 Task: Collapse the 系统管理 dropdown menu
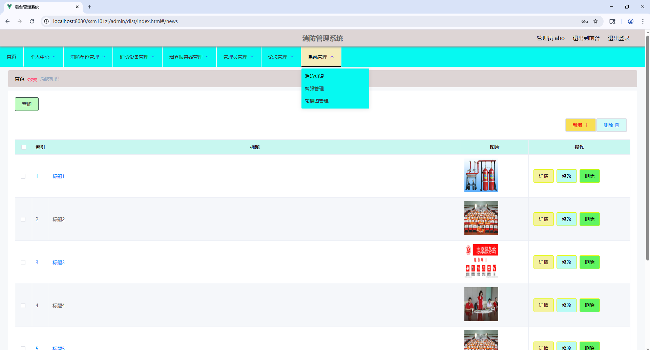[321, 57]
